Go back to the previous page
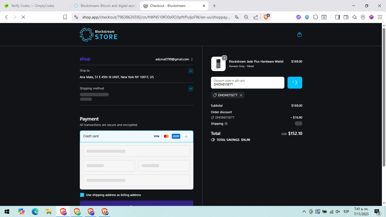The image size is (386, 217). tap(6, 17)
